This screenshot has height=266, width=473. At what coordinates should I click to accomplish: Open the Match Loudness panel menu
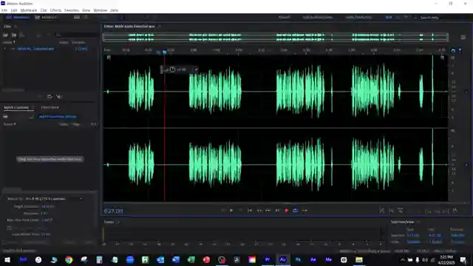33,107
